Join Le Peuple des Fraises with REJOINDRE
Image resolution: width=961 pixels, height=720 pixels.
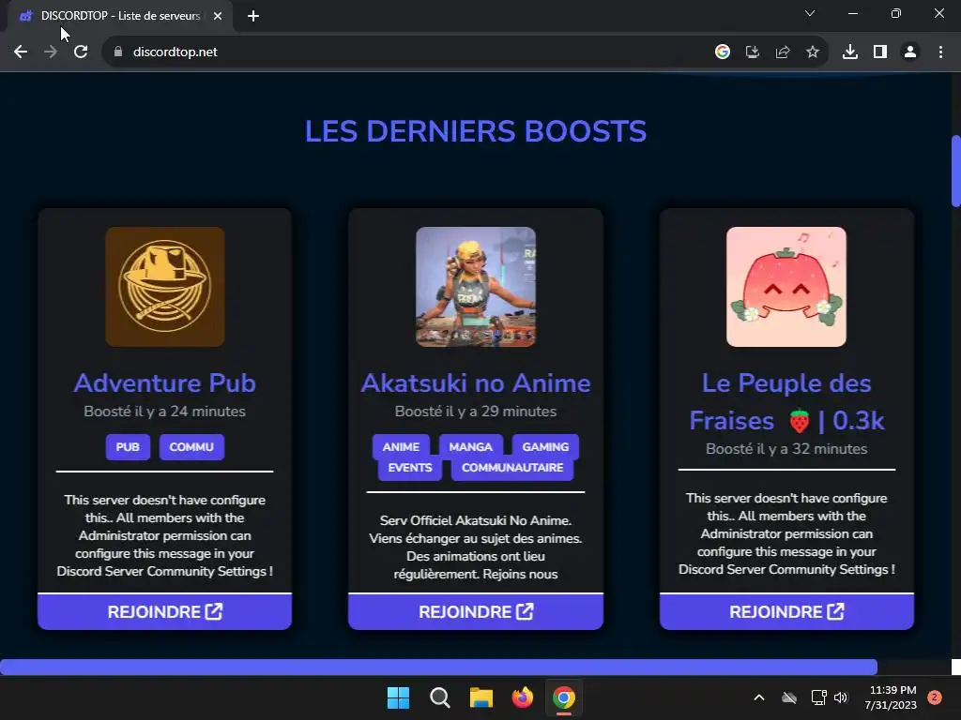tap(786, 611)
